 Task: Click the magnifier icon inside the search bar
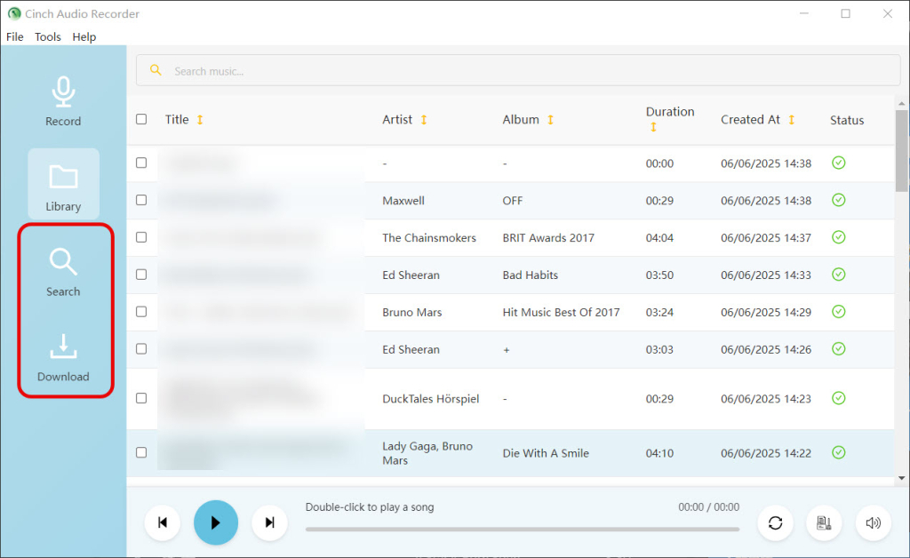coord(156,69)
